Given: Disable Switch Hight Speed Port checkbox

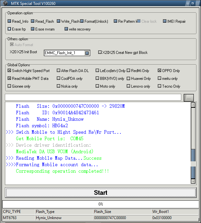Looking at the screenshot, I should coord(9,71).
